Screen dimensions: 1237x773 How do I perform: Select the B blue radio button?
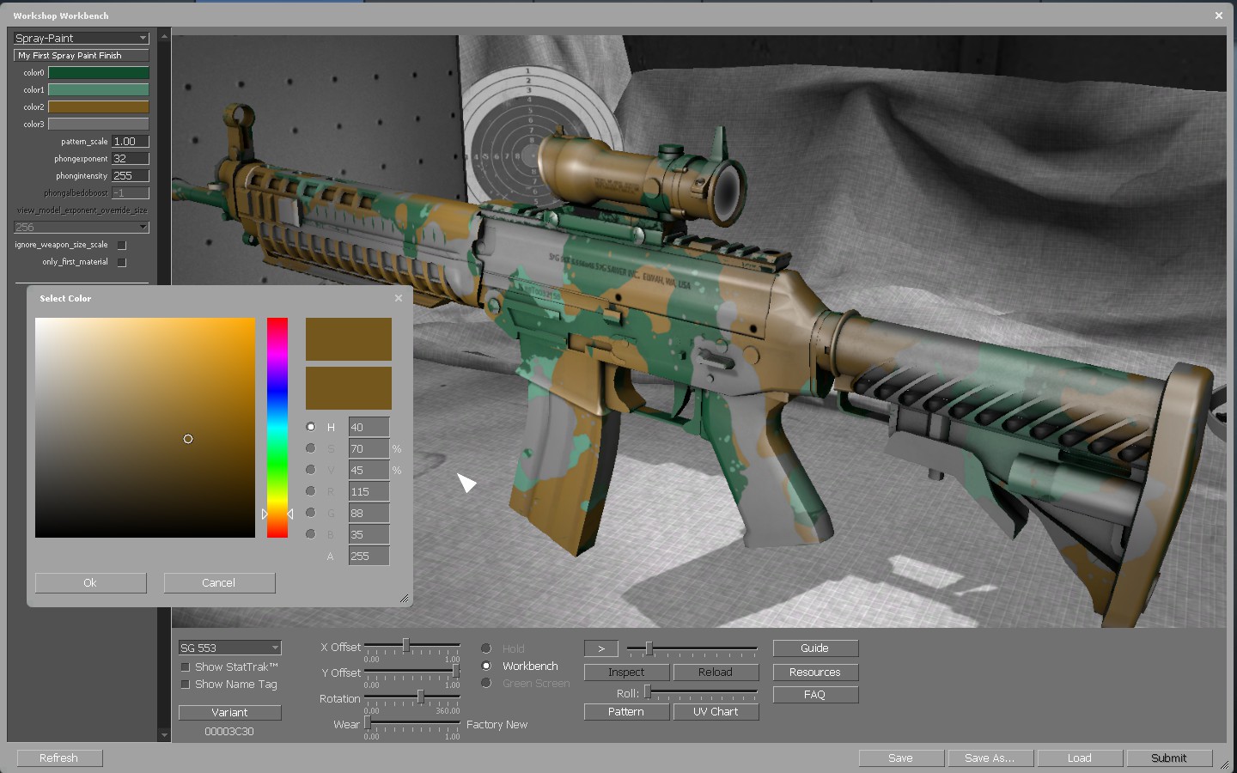coord(310,534)
